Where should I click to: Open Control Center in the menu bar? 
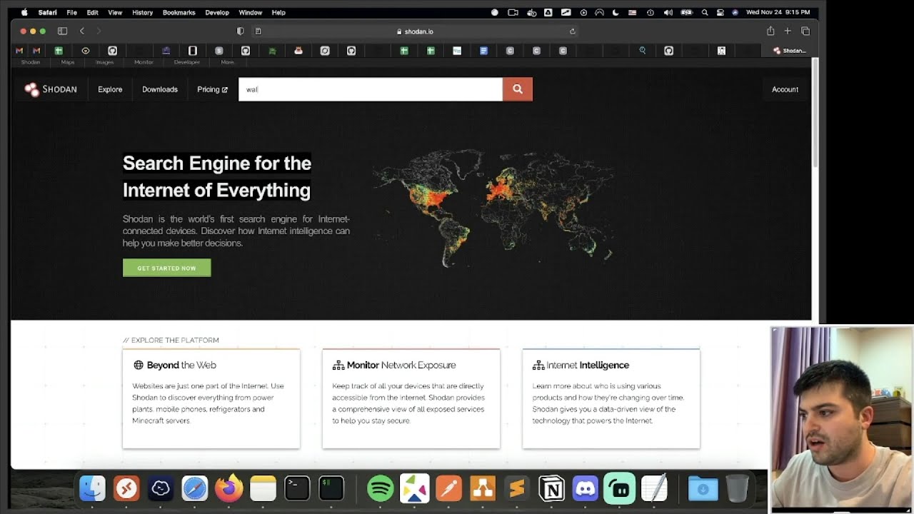[720, 12]
